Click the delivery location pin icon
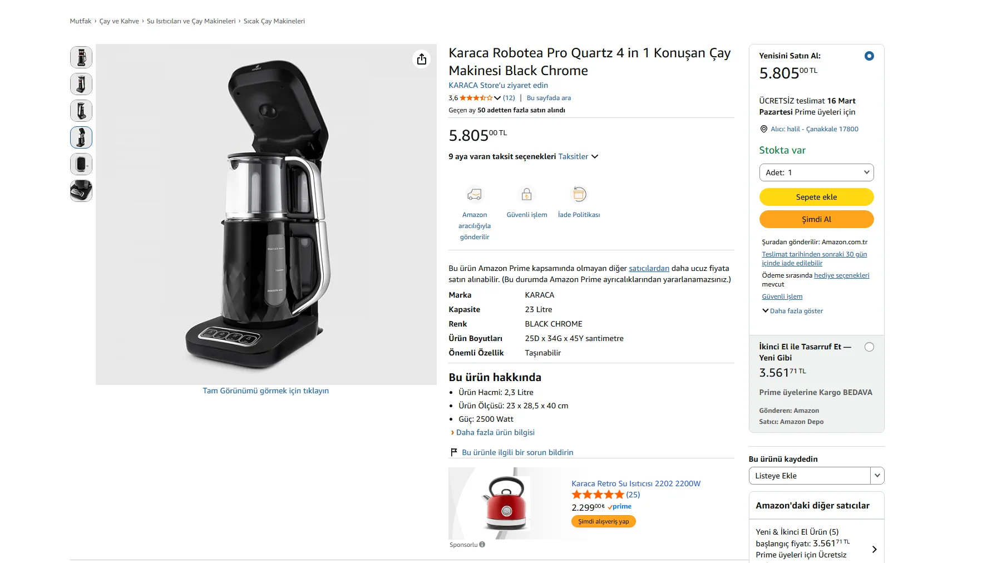Image resolution: width=982 pixels, height=563 pixels. (764, 129)
